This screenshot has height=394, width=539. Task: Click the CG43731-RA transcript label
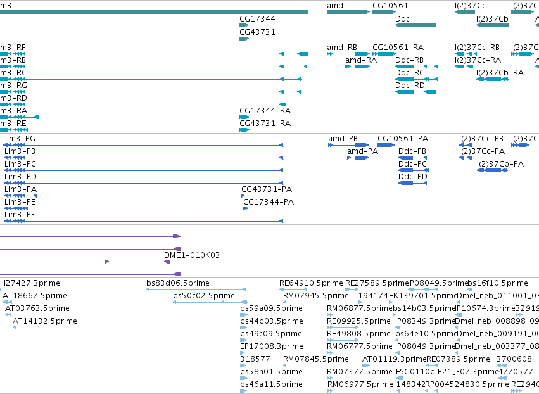point(265,123)
